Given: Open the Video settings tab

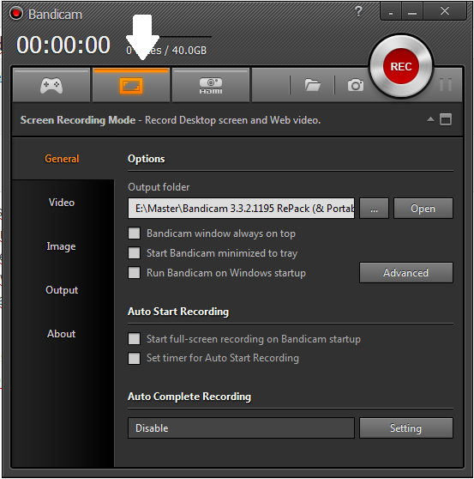Looking at the screenshot, I should tap(62, 203).
